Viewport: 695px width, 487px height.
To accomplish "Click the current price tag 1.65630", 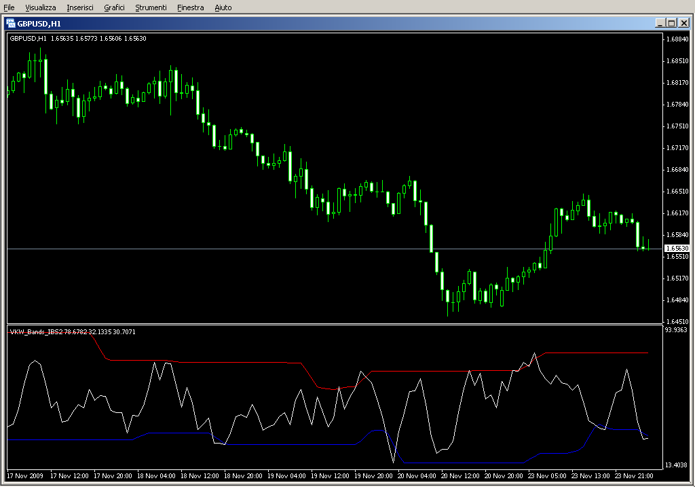I will 677,249.
